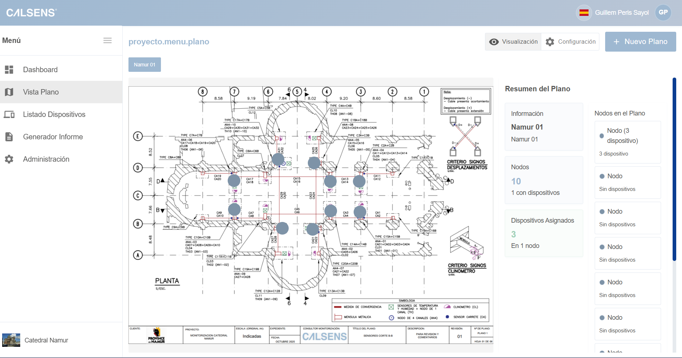The width and height of the screenshot is (682, 358).
Task: Select the Namur 01 plan tab
Action: pos(144,64)
